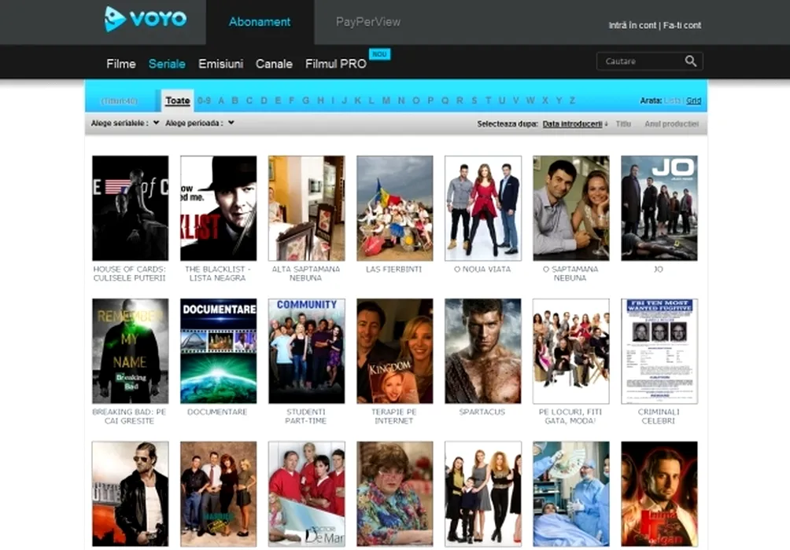Select the Toate alphabet filter
Image resolution: width=790 pixels, height=550 pixels.
(x=178, y=101)
